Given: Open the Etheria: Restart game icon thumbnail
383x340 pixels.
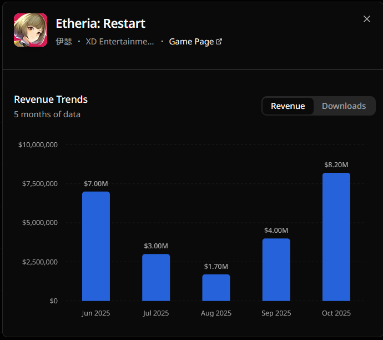Looking at the screenshot, I should tap(31, 30).
